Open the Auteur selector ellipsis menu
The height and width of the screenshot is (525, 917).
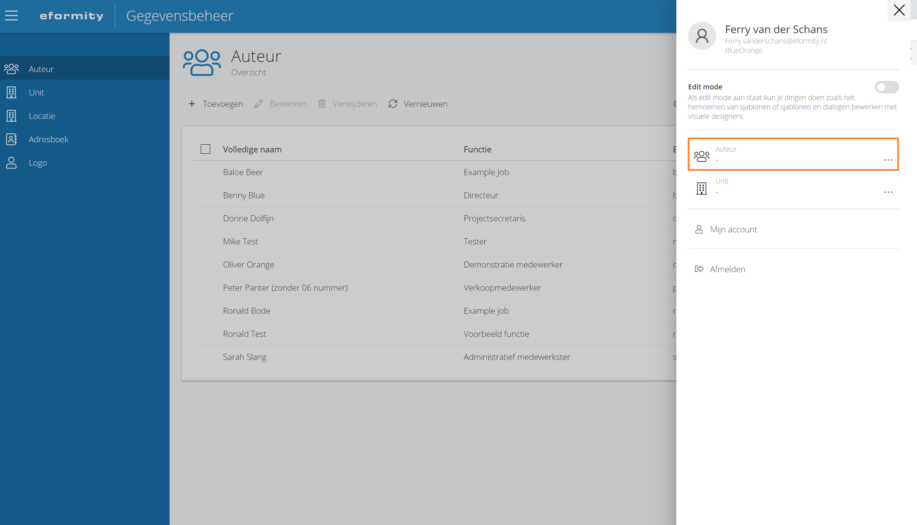(888, 160)
